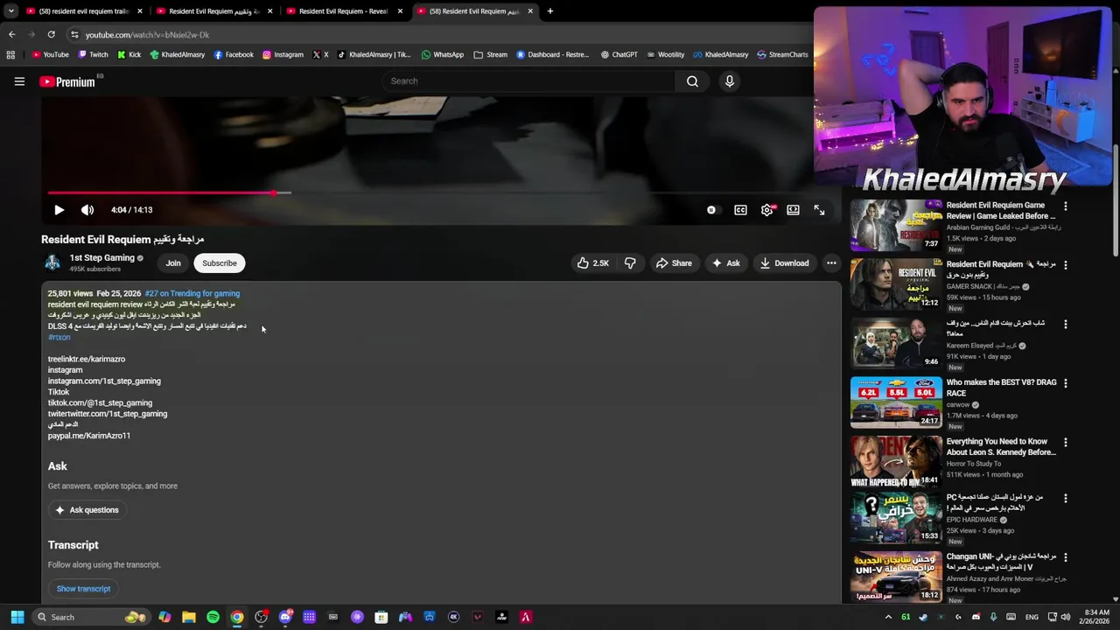
Task: Like the video with 2.5K thumbs up
Action: tap(592, 263)
